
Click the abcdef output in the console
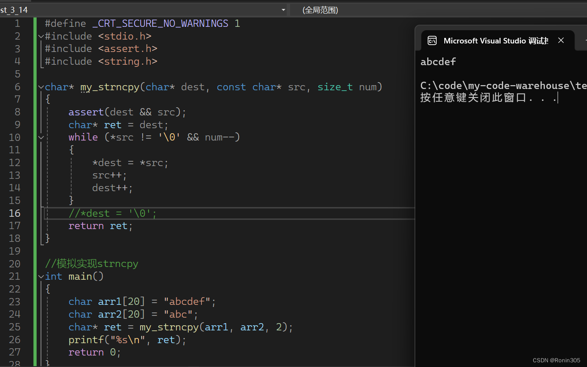[x=438, y=62]
